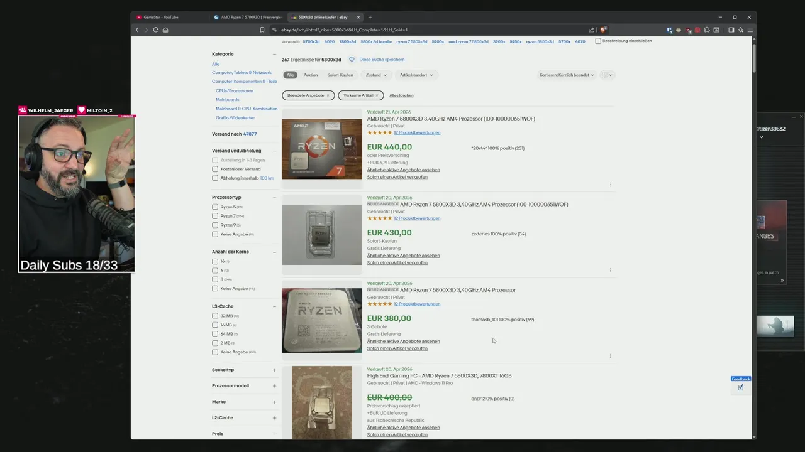805x452 pixels.
Task: Open the browser home page icon
Action: tap(165, 30)
